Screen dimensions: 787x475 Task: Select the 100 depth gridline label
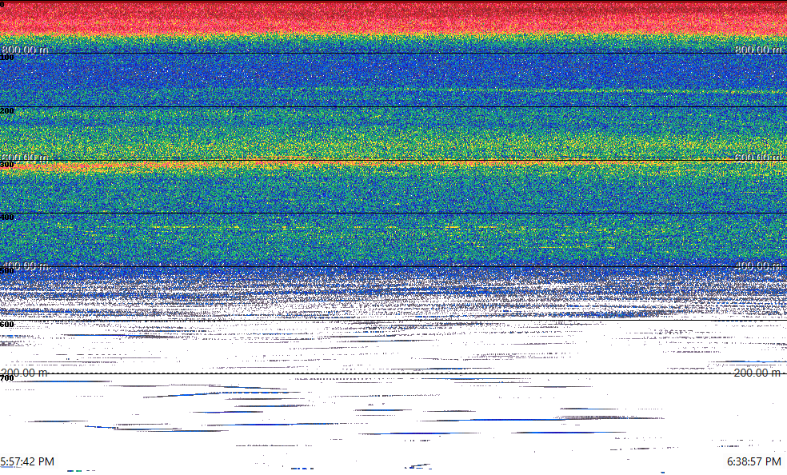click(7, 58)
